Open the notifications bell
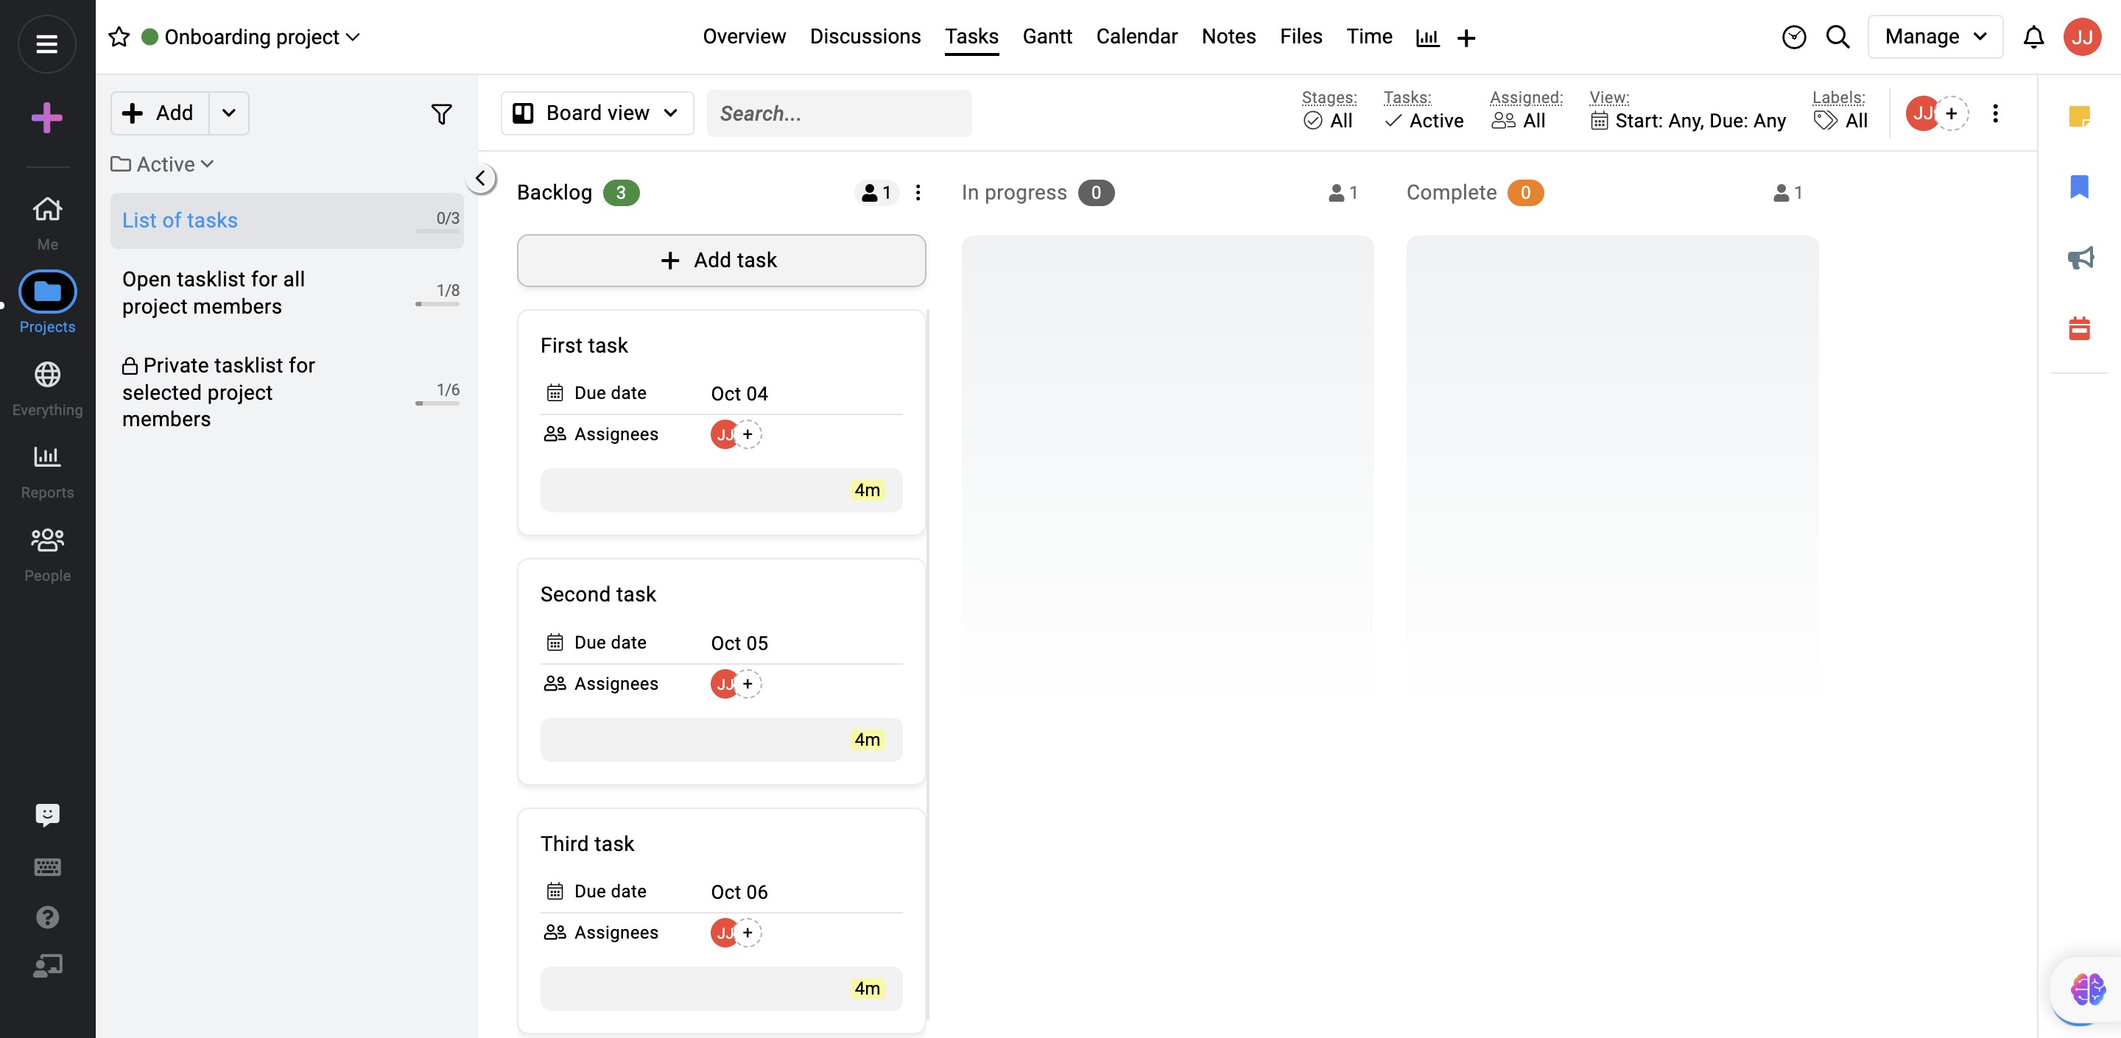The image size is (2121, 1038). pos(2033,37)
